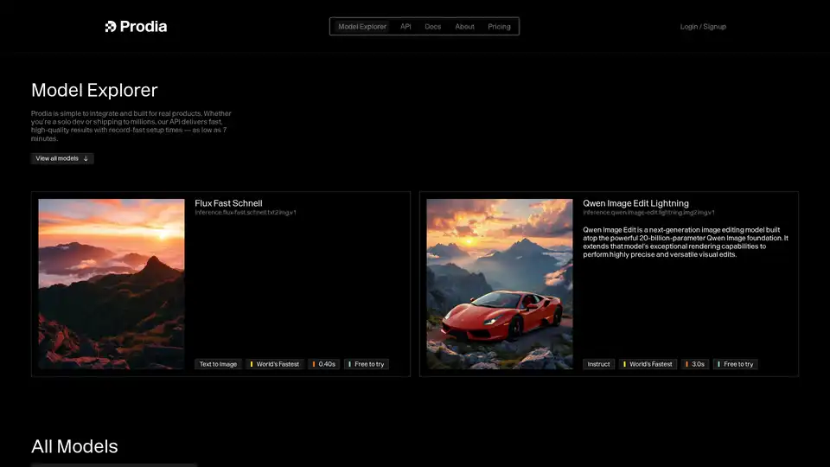This screenshot has height=467, width=830.
Task: Select the Qwen Image Edit Lightning title
Action: tap(635, 203)
